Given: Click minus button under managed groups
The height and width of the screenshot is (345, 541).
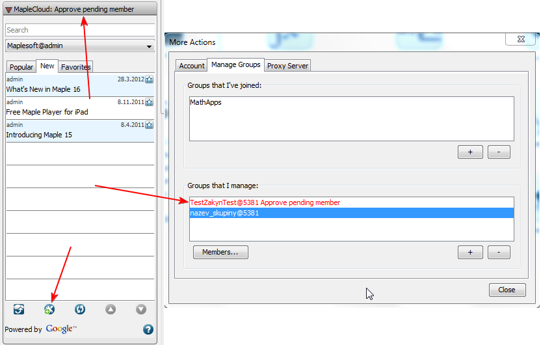Looking at the screenshot, I should 499,252.
